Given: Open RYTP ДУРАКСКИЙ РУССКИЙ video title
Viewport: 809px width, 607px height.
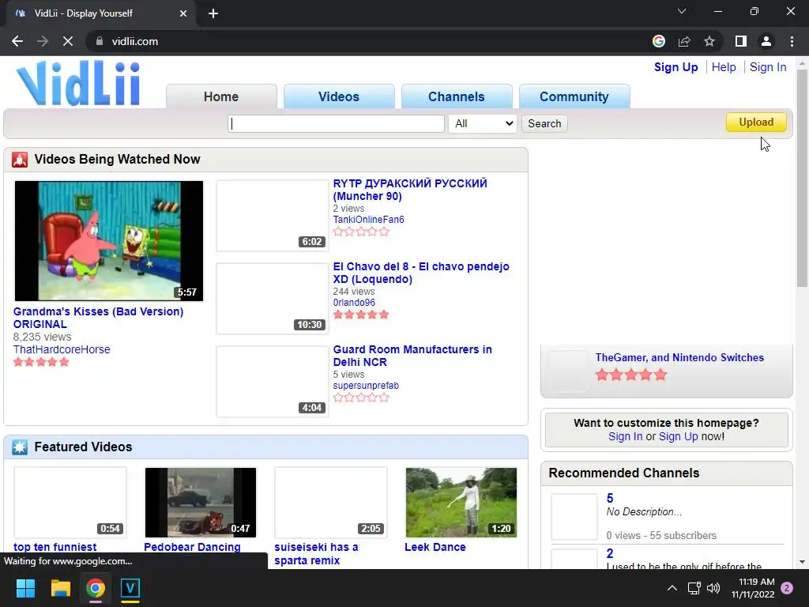Looking at the screenshot, I should click(410, 190).
